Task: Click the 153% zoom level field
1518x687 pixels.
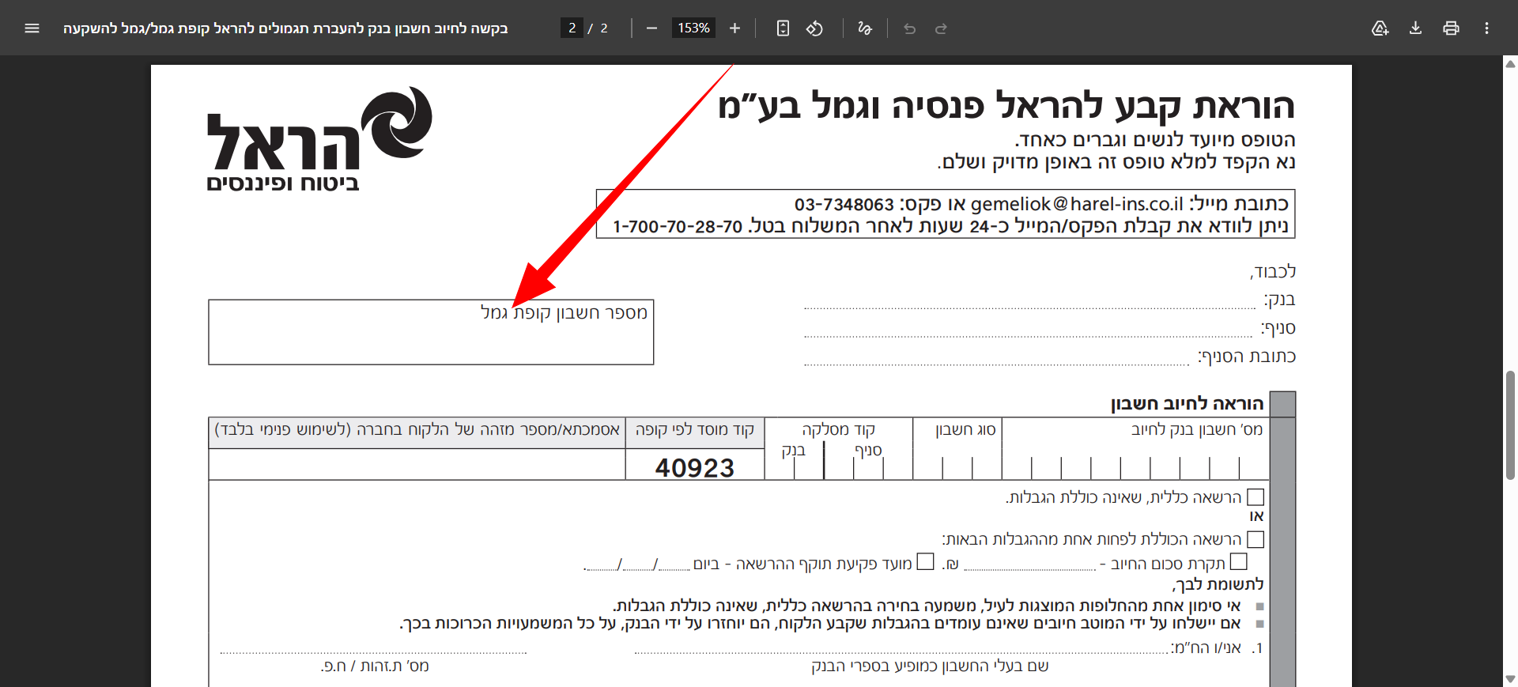Action: pos(693,28)
